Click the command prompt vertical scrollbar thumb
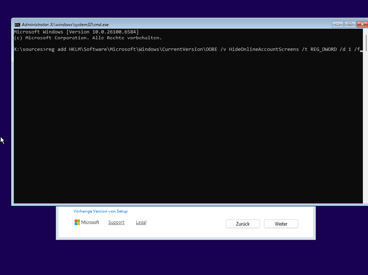This screenshot has width=368, height=275. pos(366,43)
